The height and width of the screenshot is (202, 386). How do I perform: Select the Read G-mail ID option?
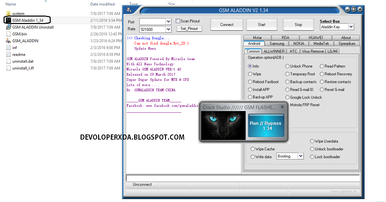(287, 90)
